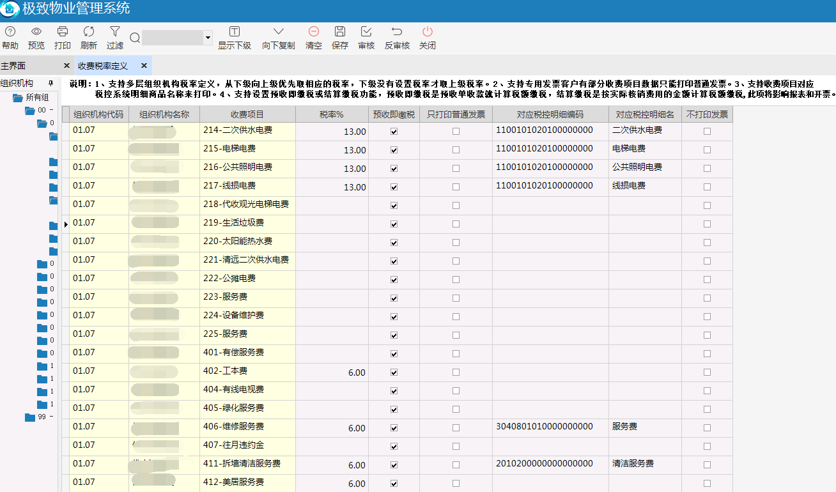
Task: Click the 打印 printer icon
Action: (x=63, y=31)
